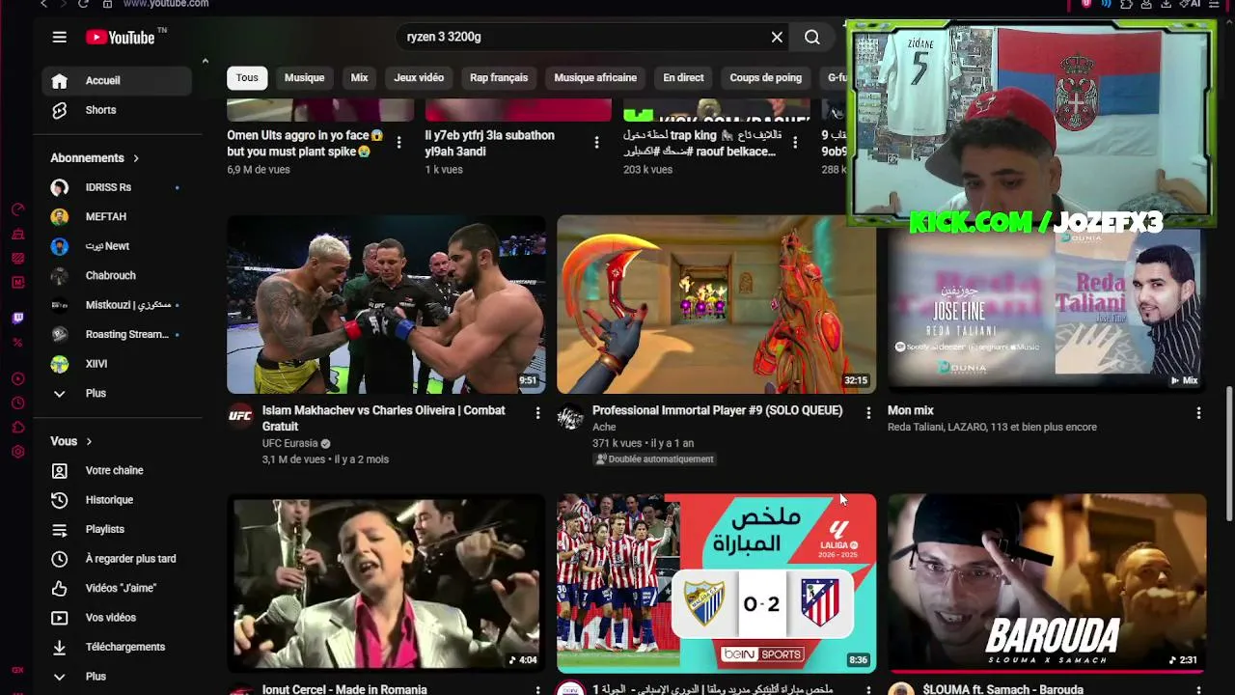Show more subscribed channels with Plus
This screenshot has height=695, width=1235.
pyautogui.click(x=117, y=394)
